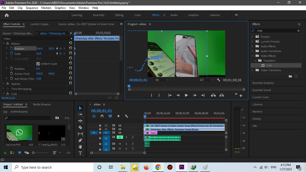
Task: Toggle the Position animation stopwatch
Action: 12,48
